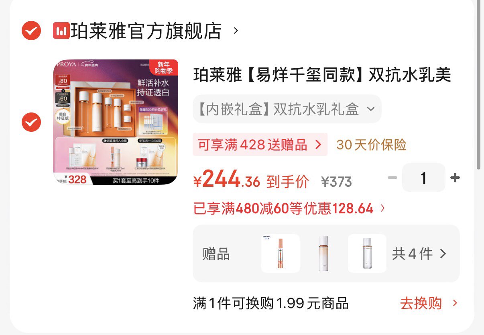
Task: Click the arrow next to 去换购
Action: [x=455, y=303]
